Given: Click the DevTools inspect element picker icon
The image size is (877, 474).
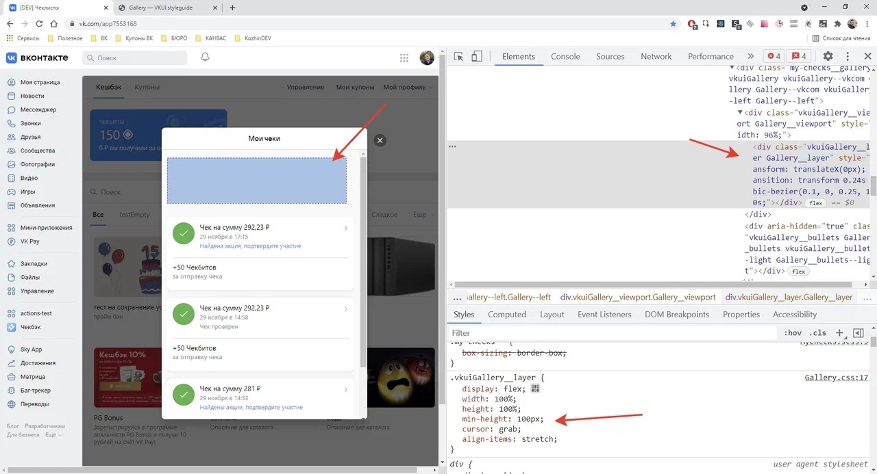Looking at the screenshot, I should [458, 57].
